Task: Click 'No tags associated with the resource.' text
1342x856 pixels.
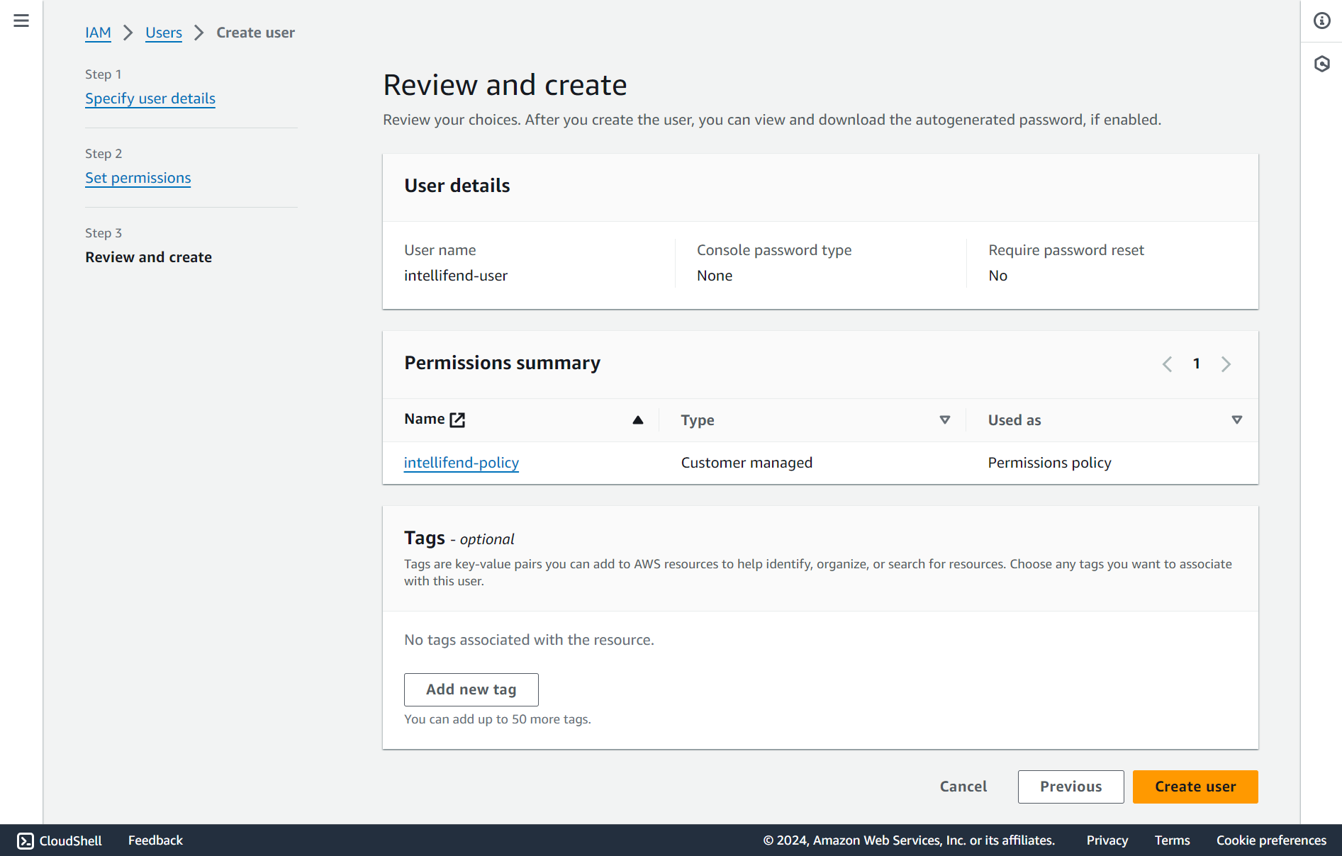Action: [x=530, y=640]
